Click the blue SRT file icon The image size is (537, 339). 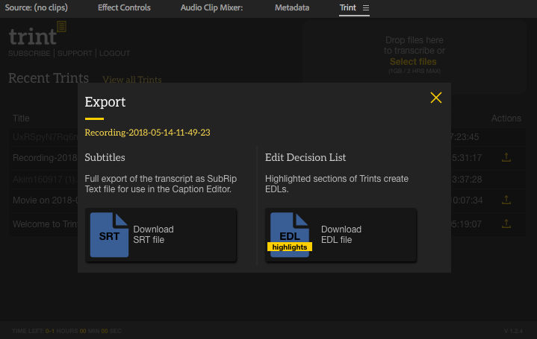109,235
